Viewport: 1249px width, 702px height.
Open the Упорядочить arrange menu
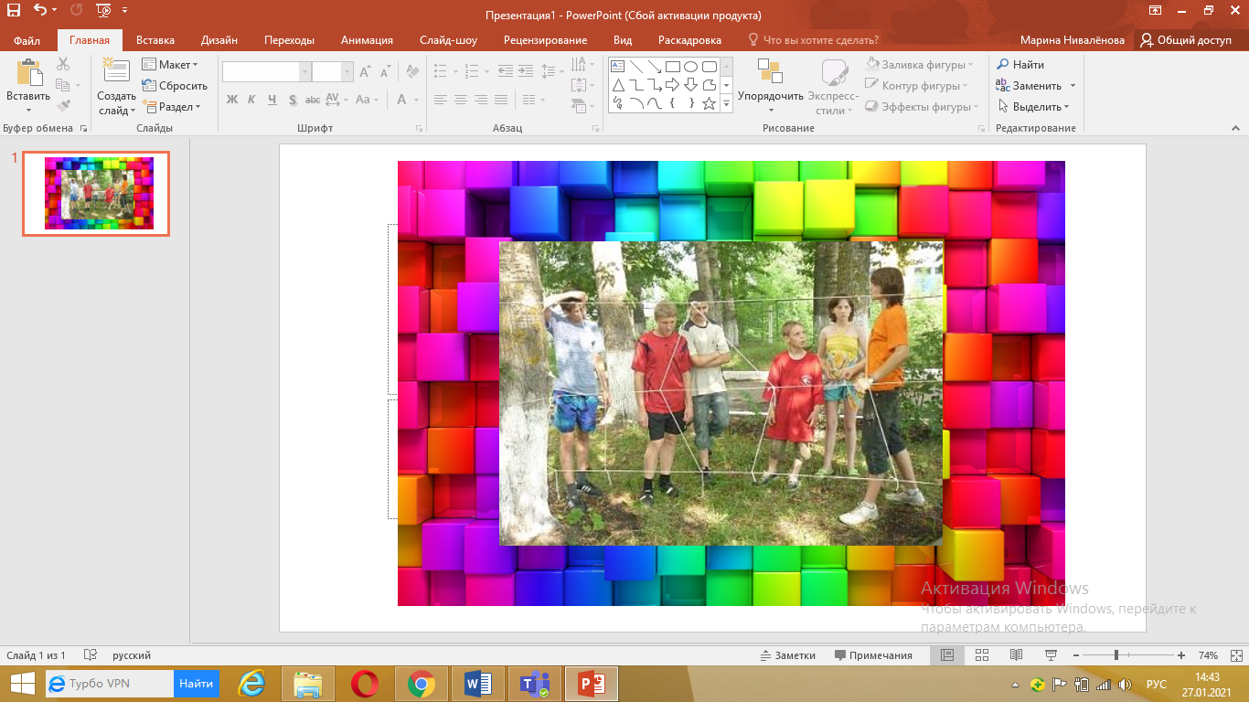[771, 88]
